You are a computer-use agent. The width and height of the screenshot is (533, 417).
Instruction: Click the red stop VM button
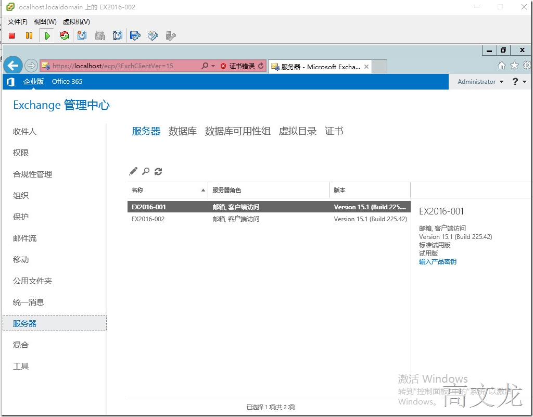point(11,36)
